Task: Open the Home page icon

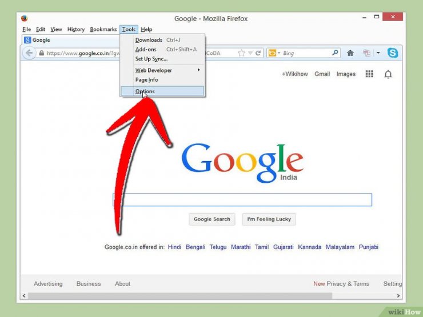Action: click(x=350, y=53)
